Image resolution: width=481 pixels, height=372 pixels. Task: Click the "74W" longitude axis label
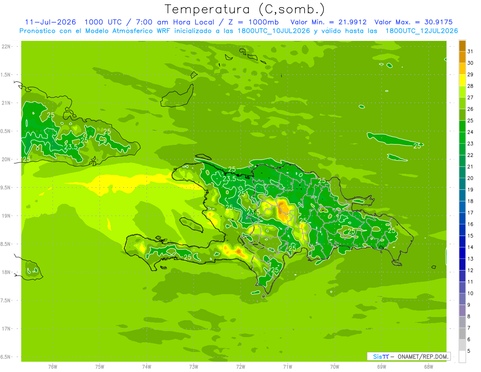coord(146,367)
